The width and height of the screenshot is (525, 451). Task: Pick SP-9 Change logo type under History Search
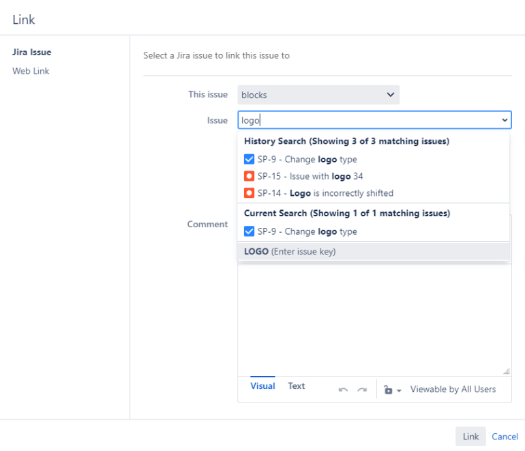374,159
